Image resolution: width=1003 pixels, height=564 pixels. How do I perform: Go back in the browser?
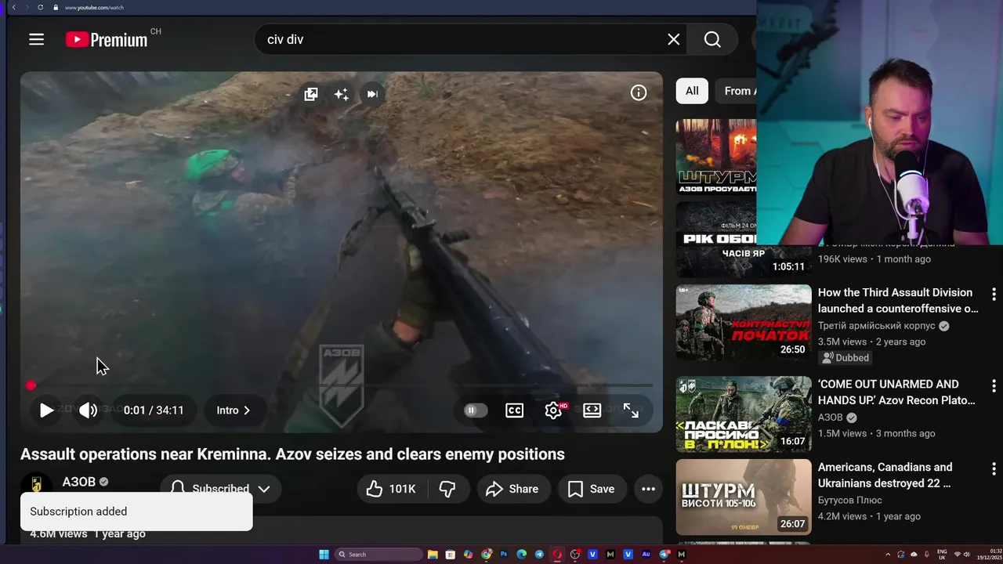click(x=13, y=7)
